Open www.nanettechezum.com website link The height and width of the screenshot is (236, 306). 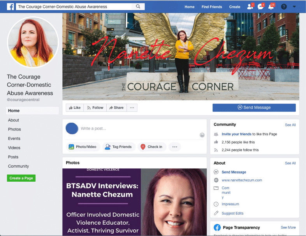[242, 180]
